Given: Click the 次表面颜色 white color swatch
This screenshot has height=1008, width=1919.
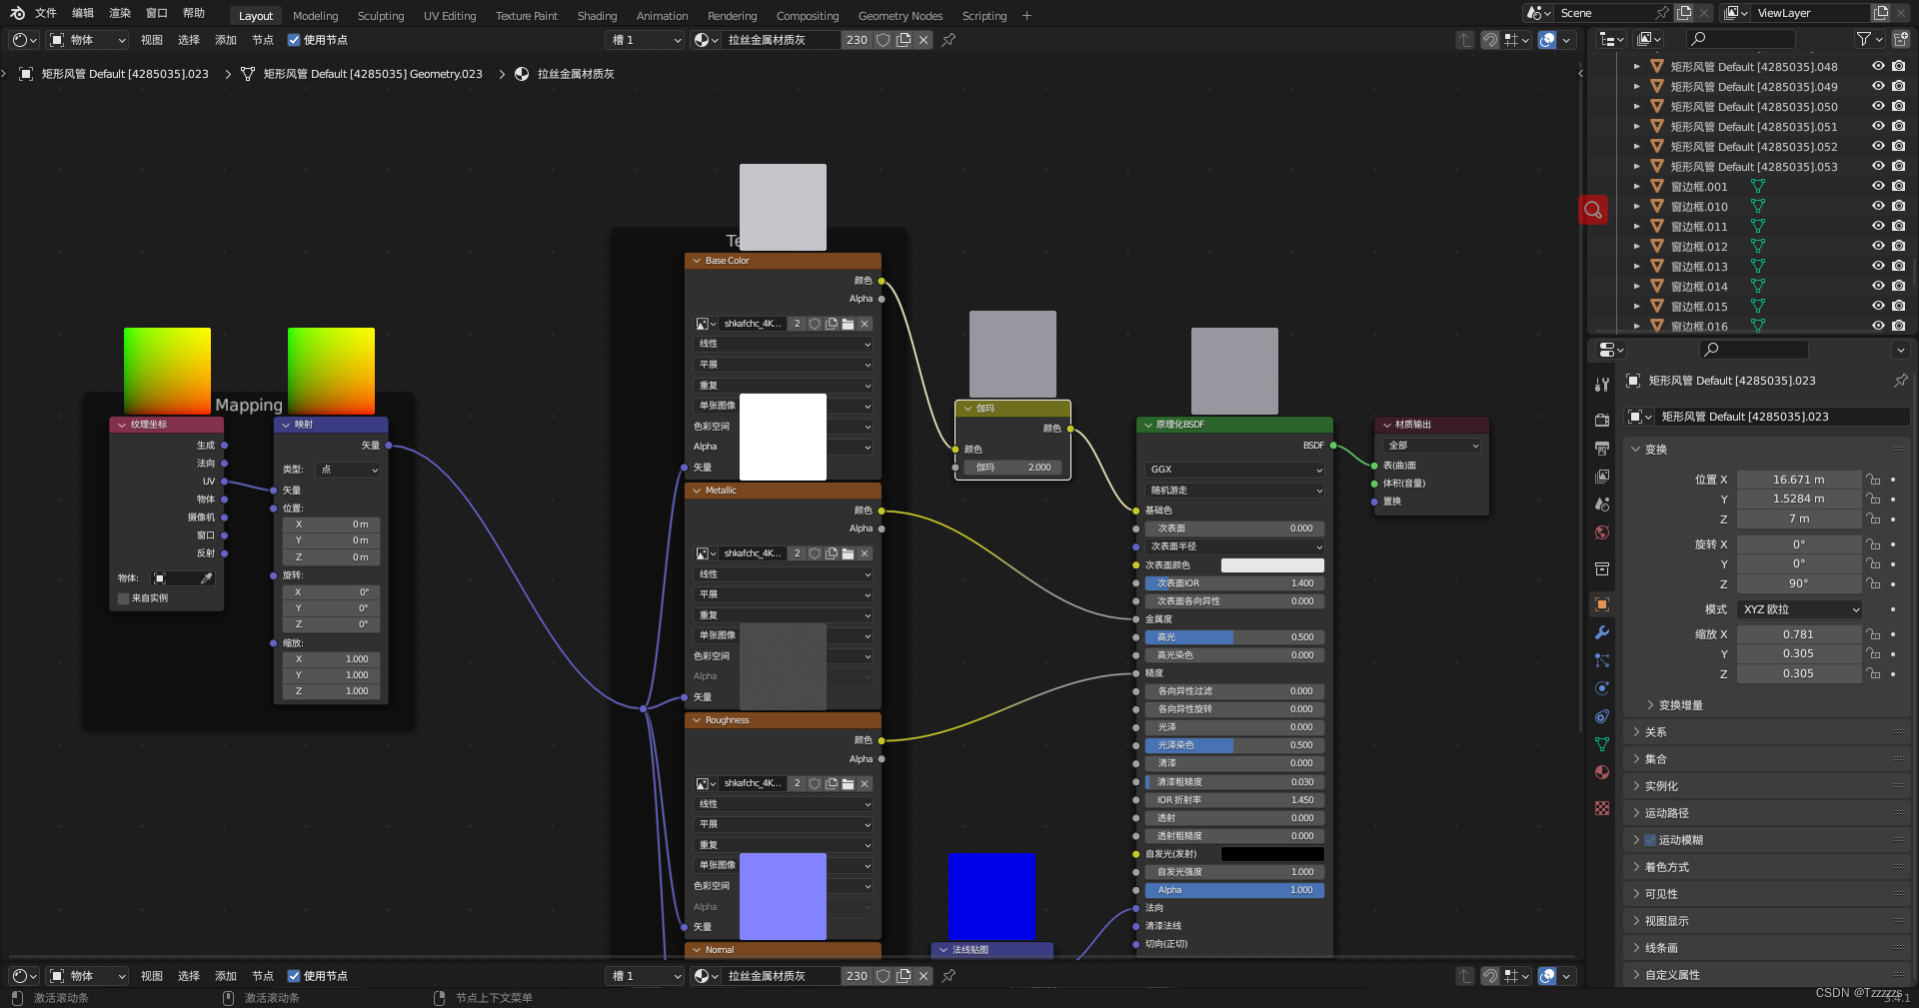Looking at the screenshot, I should click(1271, 564).
